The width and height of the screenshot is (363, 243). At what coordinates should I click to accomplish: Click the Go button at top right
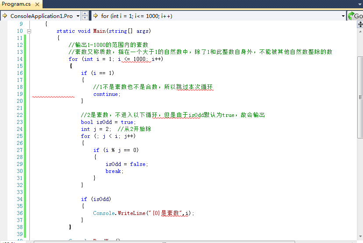[356, 16]
